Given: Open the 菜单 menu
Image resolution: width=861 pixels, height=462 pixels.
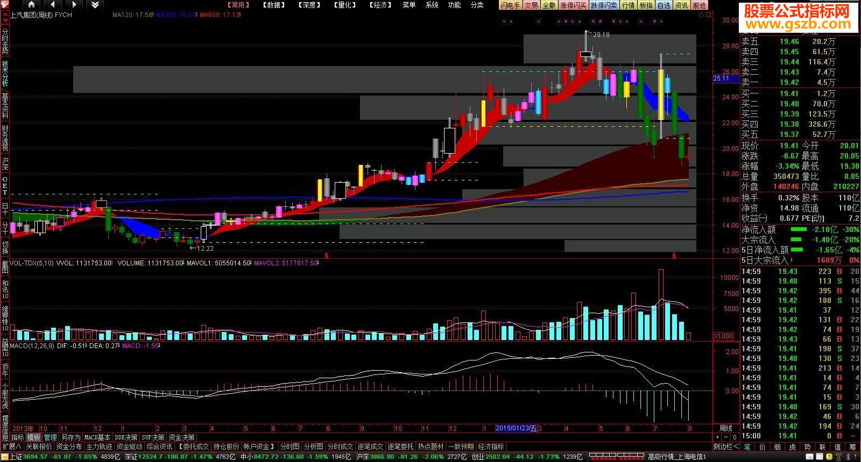Looking at the screenshot, I should [x=409, y=5].
